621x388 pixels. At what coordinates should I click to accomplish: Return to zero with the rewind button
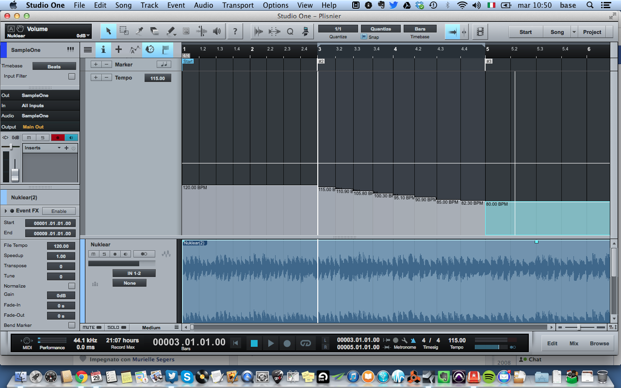click(x=236, y=343)
